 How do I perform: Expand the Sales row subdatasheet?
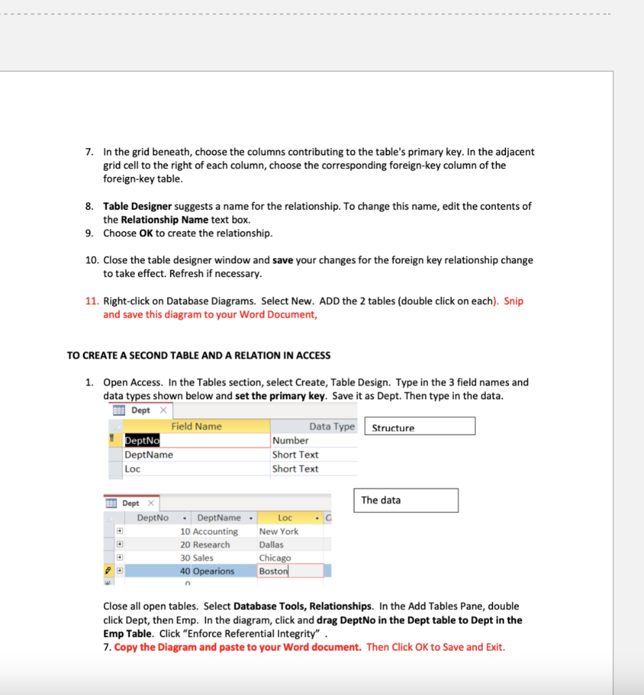pos(119,557)
